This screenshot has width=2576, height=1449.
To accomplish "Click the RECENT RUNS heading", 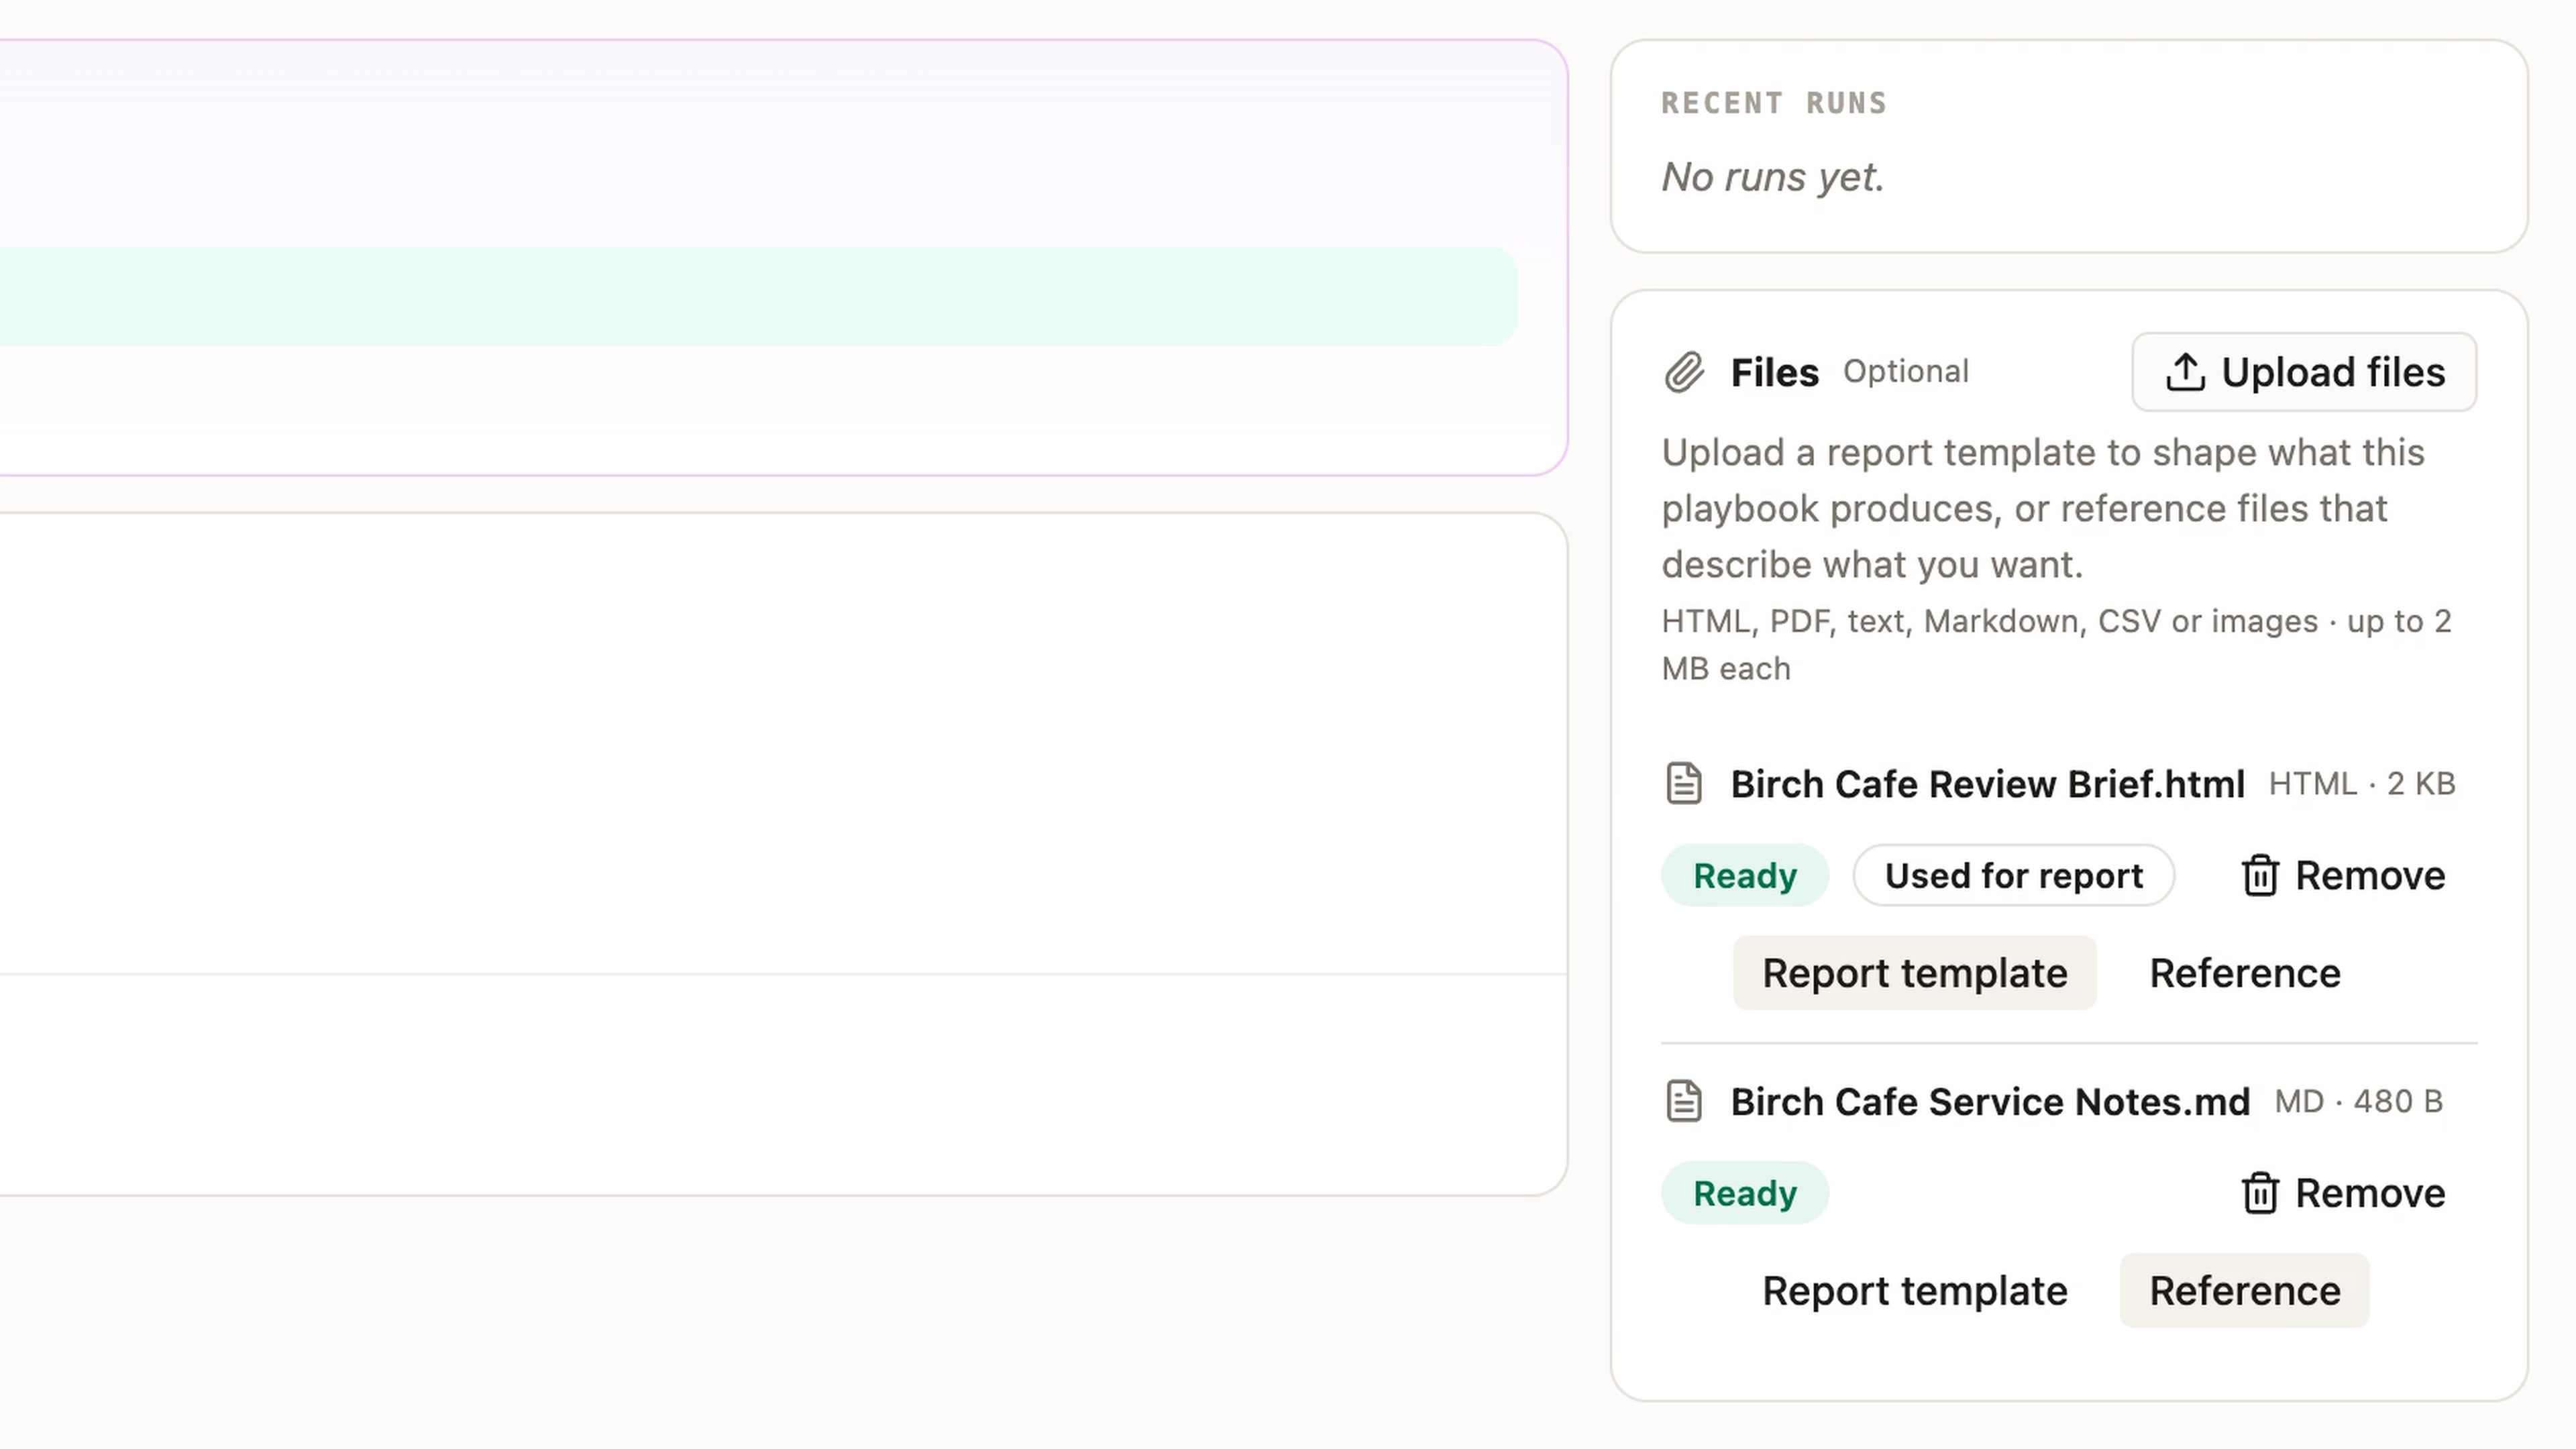I will tap(1774, 103).
